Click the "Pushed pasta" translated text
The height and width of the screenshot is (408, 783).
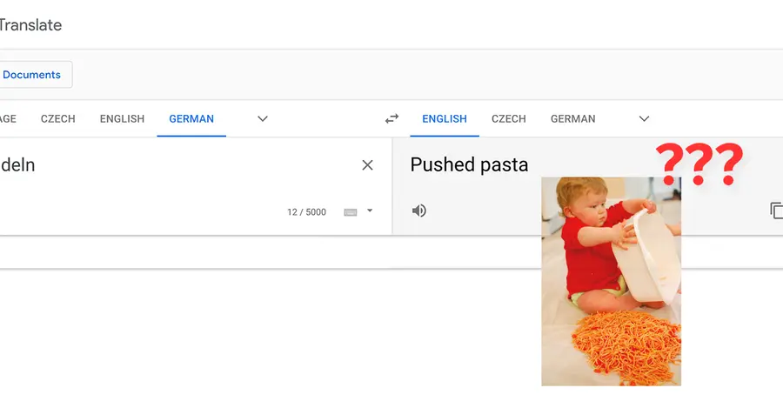pyautogui.click(x=469, y=164)
